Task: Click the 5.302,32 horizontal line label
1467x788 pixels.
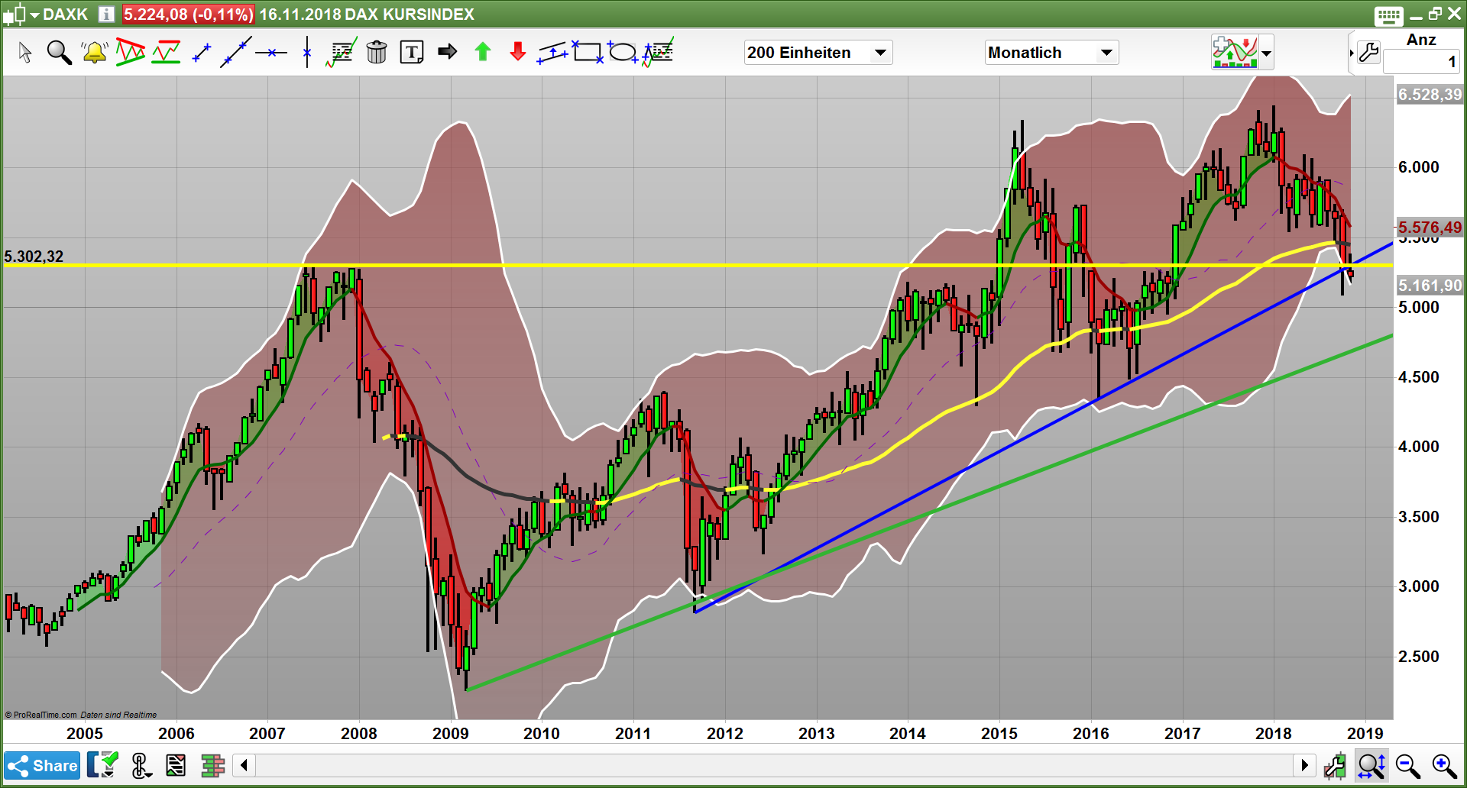Action: pyautogui.click(x=34, y=257)
